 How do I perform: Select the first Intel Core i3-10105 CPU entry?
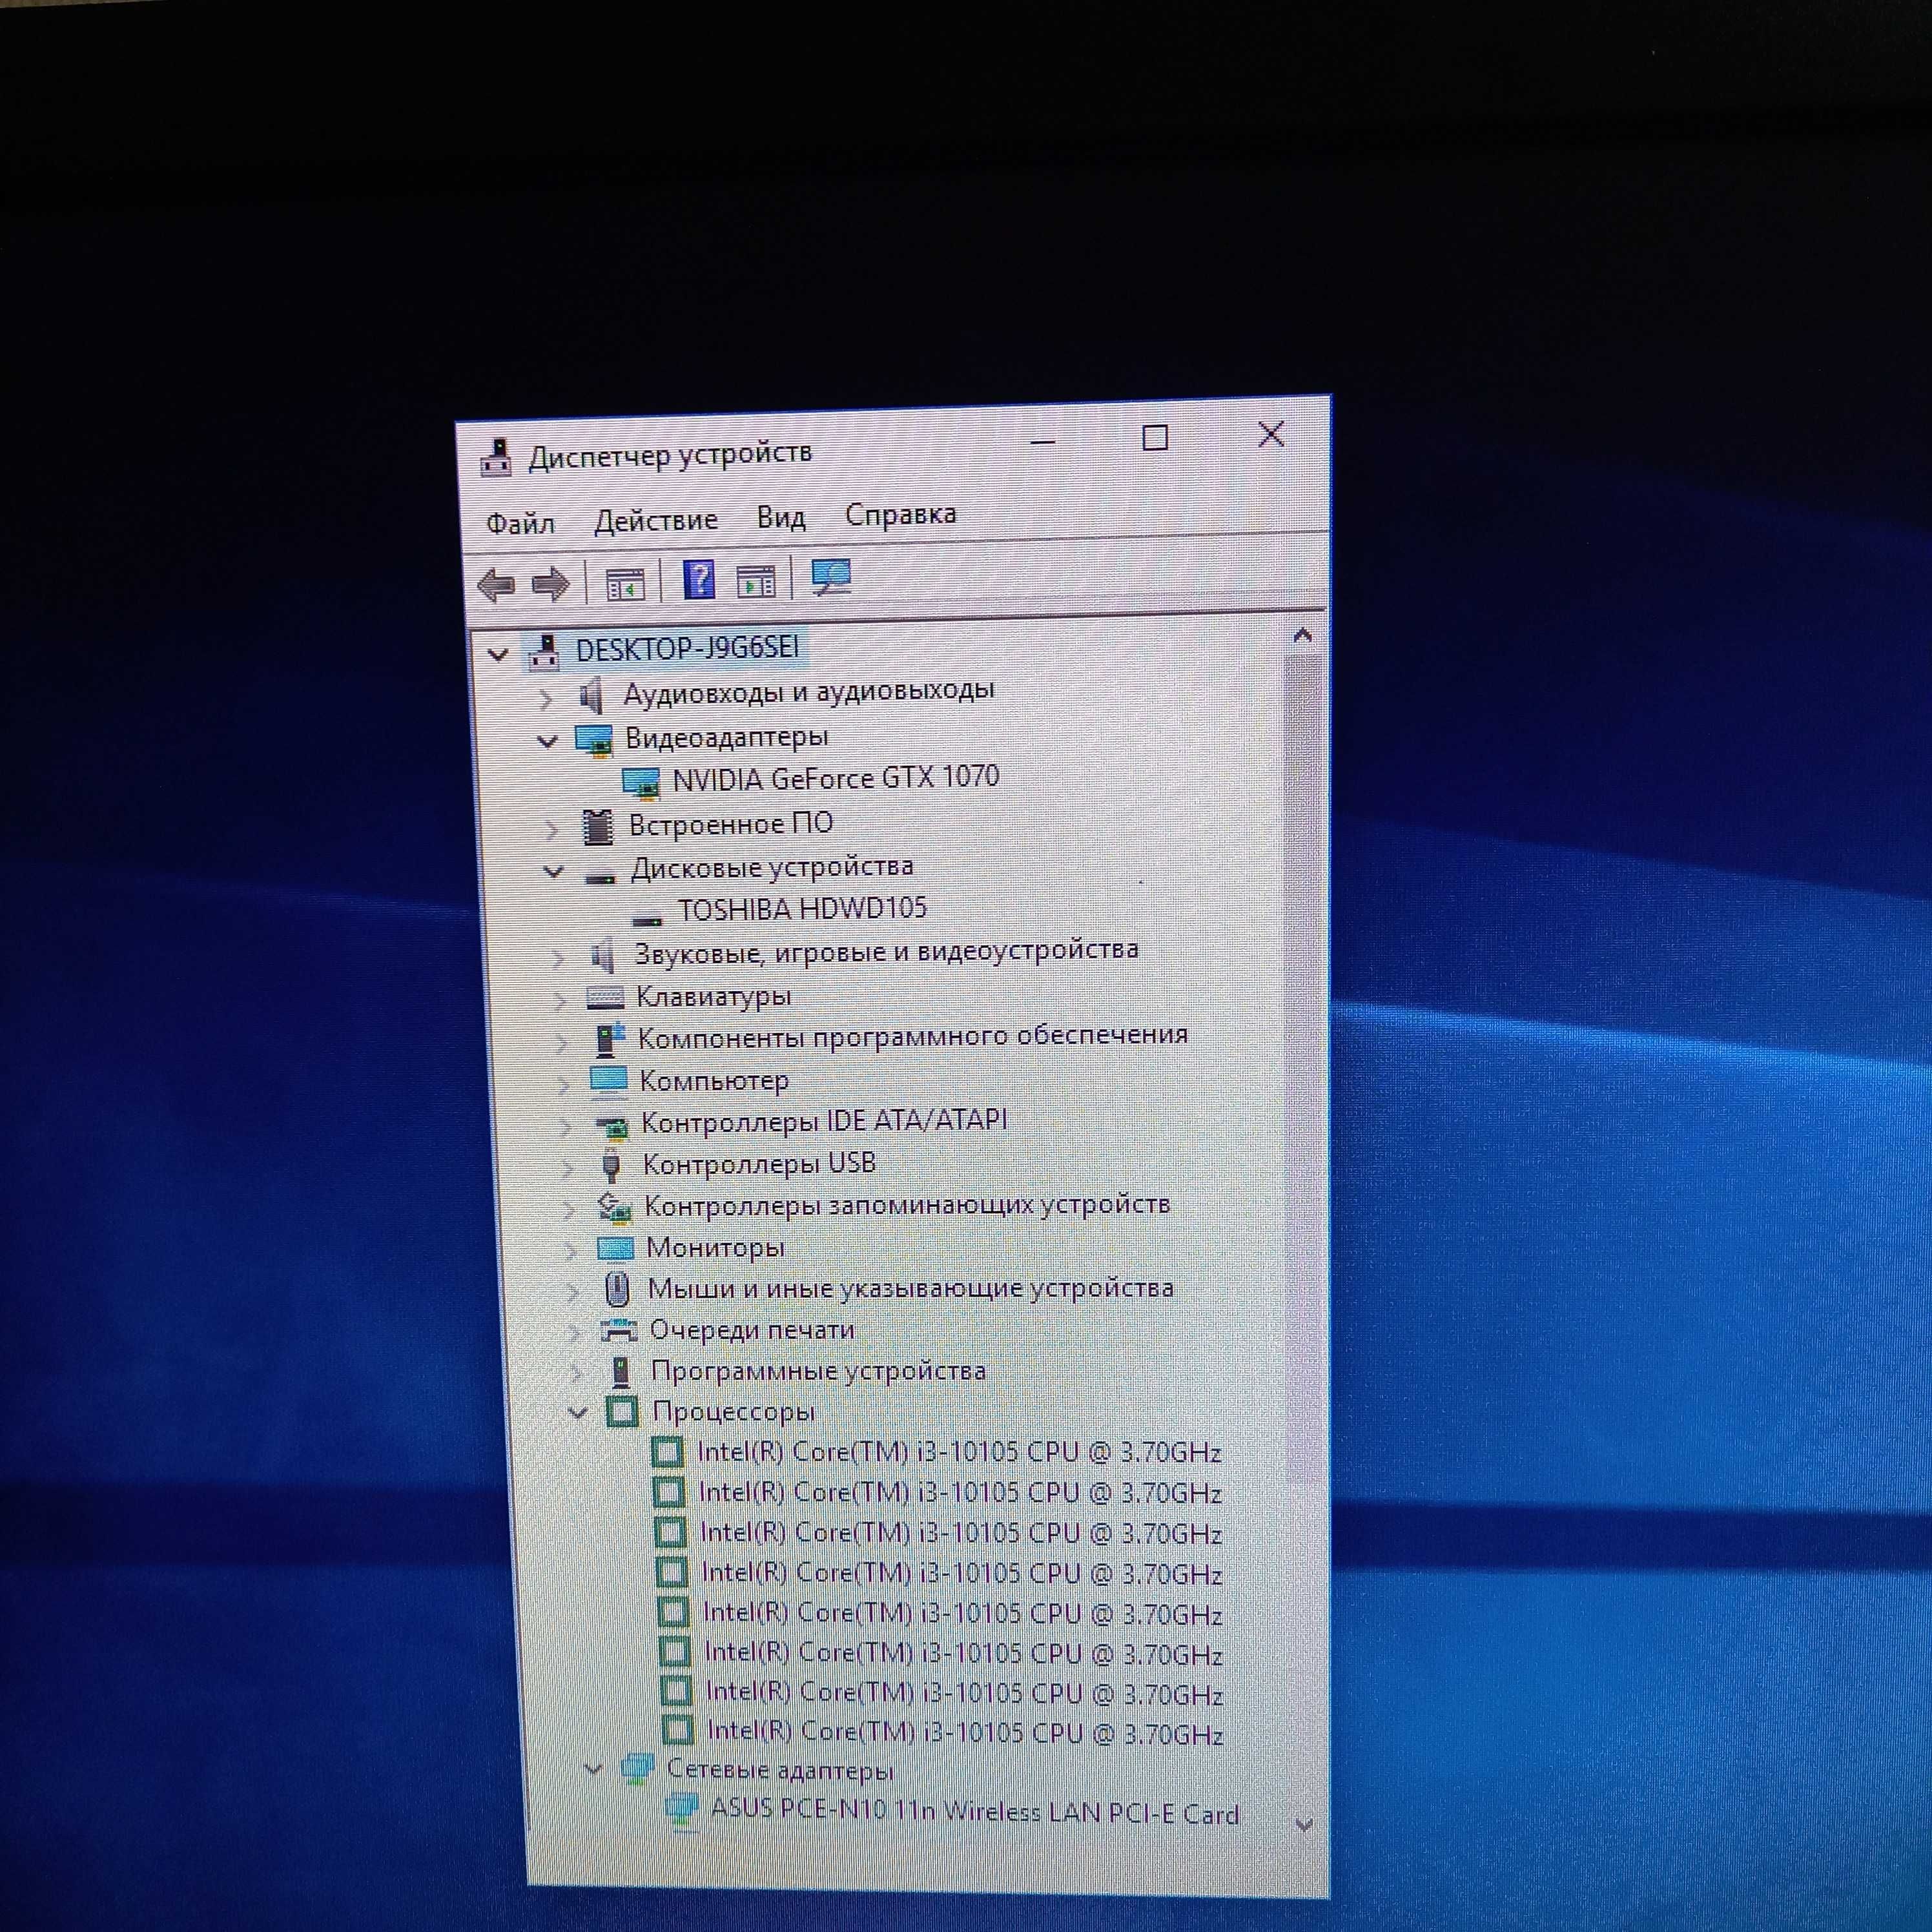tap(960, 1452)
